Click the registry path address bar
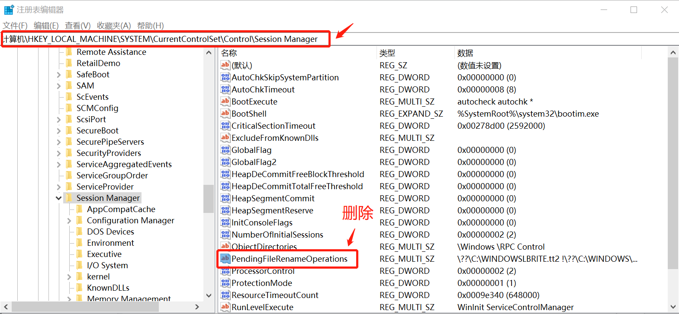 click(339, 39)
